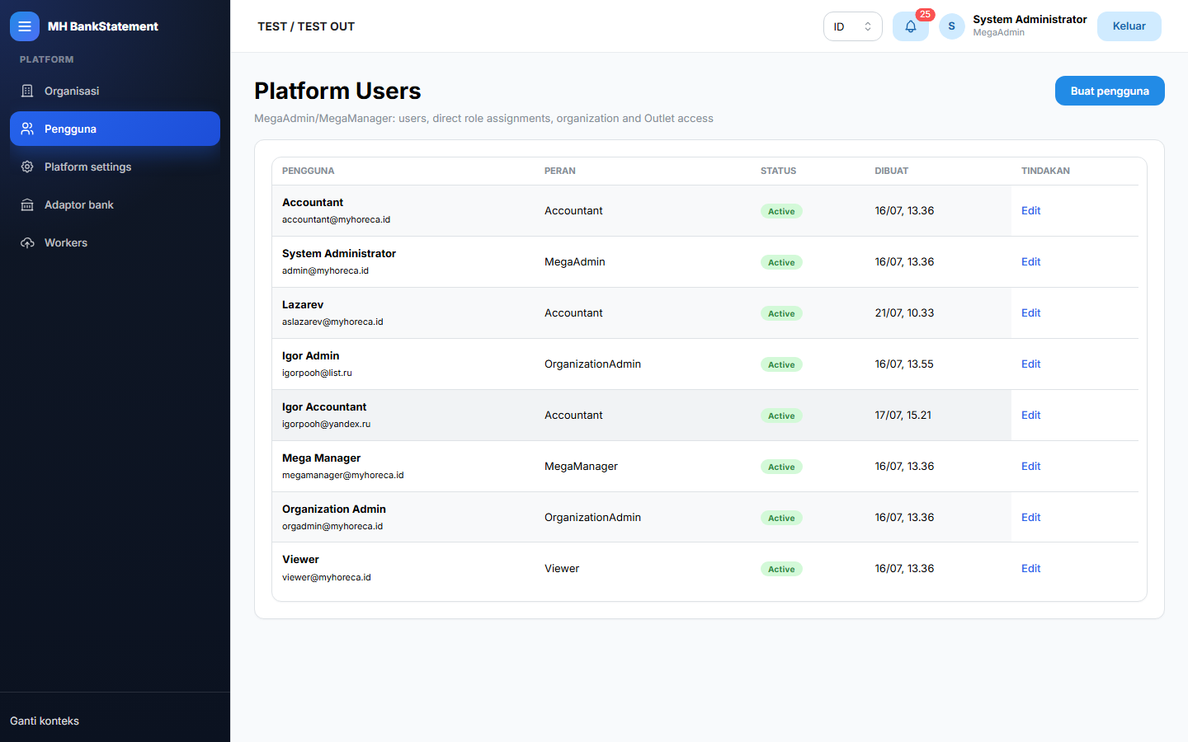Open Organisasi in the sidebar
1188x742 pixels.
115,91
